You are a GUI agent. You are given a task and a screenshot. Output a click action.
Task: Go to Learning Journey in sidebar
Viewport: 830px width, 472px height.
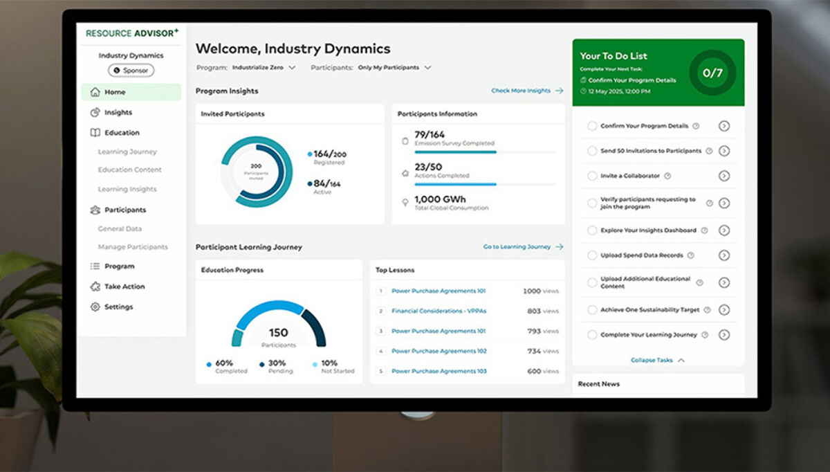pos(127,152)
